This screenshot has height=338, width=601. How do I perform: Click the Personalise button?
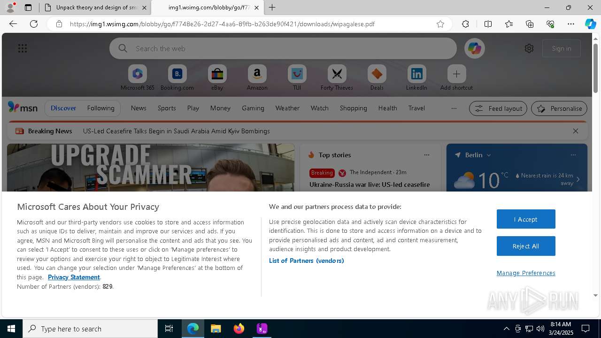[x=559, y=108]
